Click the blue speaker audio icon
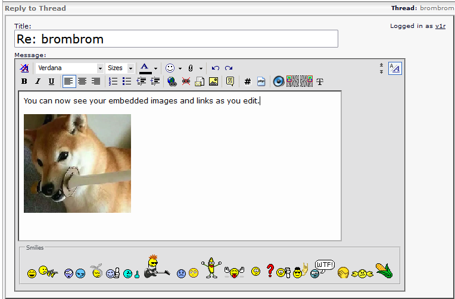This screenshot has height=299, width=455. point(279,81)
